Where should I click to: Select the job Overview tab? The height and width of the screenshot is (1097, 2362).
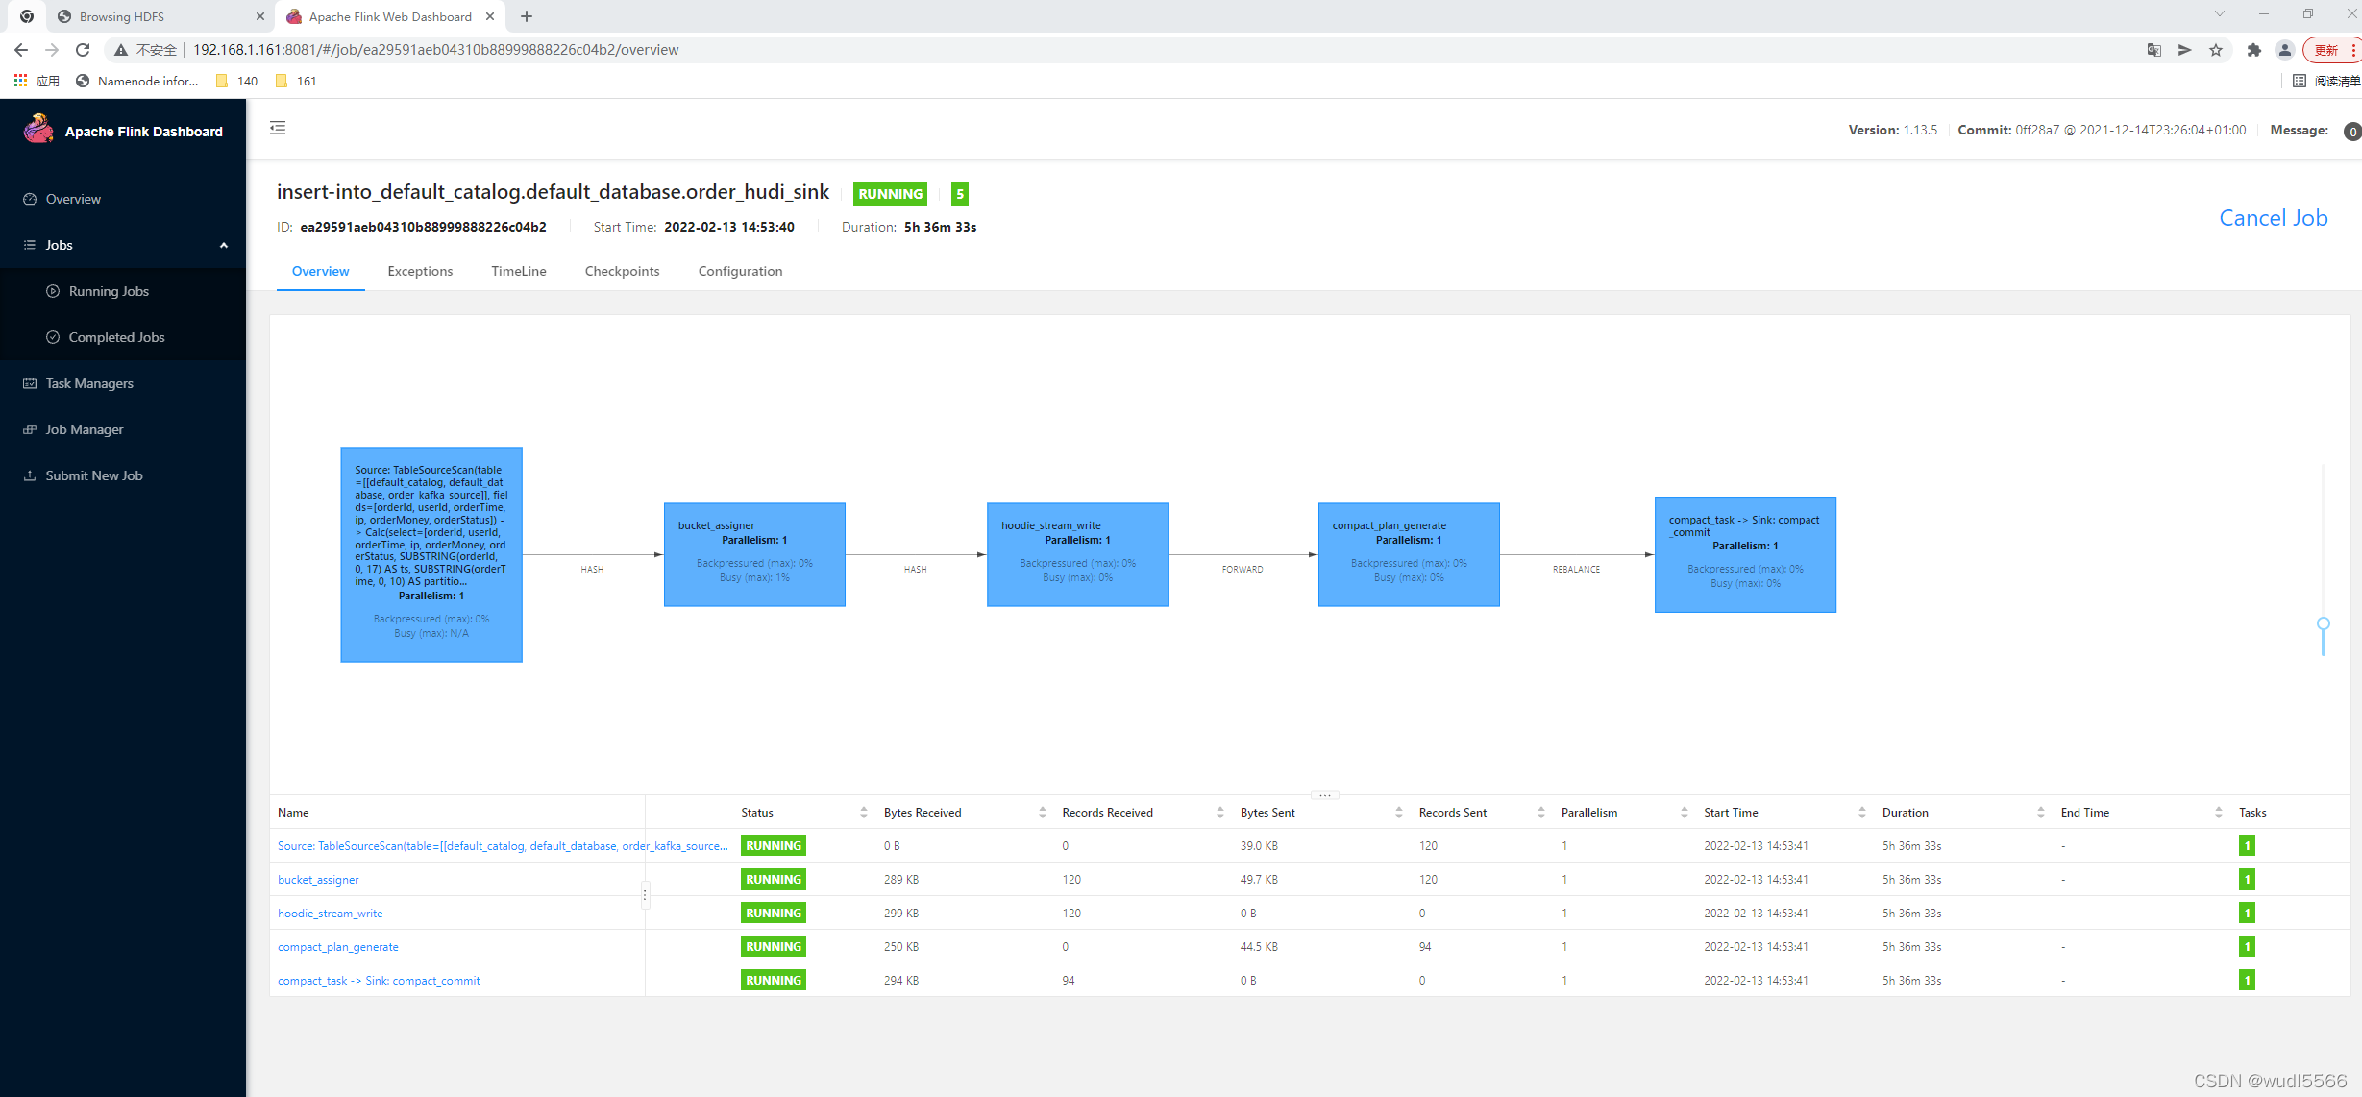(x=320, y=271)
